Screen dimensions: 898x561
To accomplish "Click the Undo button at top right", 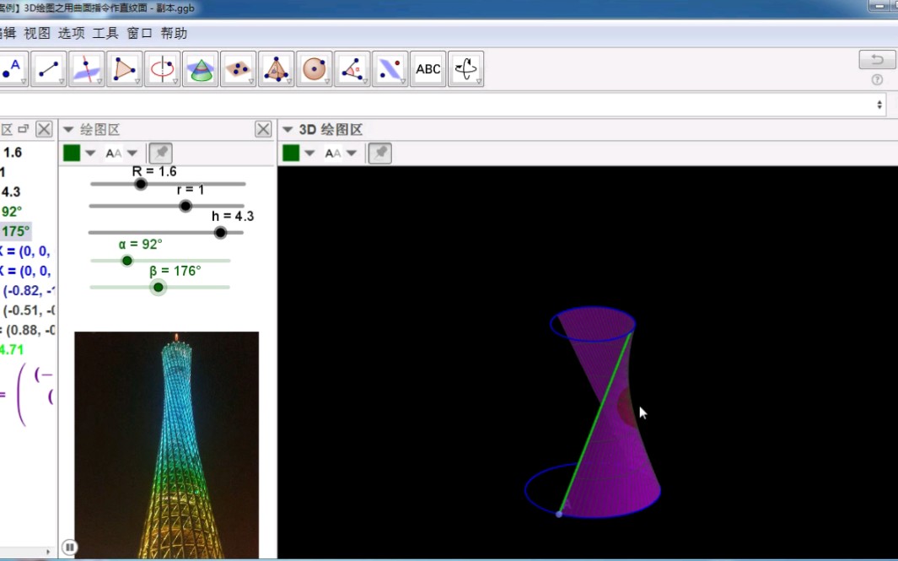I will pyautogui.click(x=876, y=59).
